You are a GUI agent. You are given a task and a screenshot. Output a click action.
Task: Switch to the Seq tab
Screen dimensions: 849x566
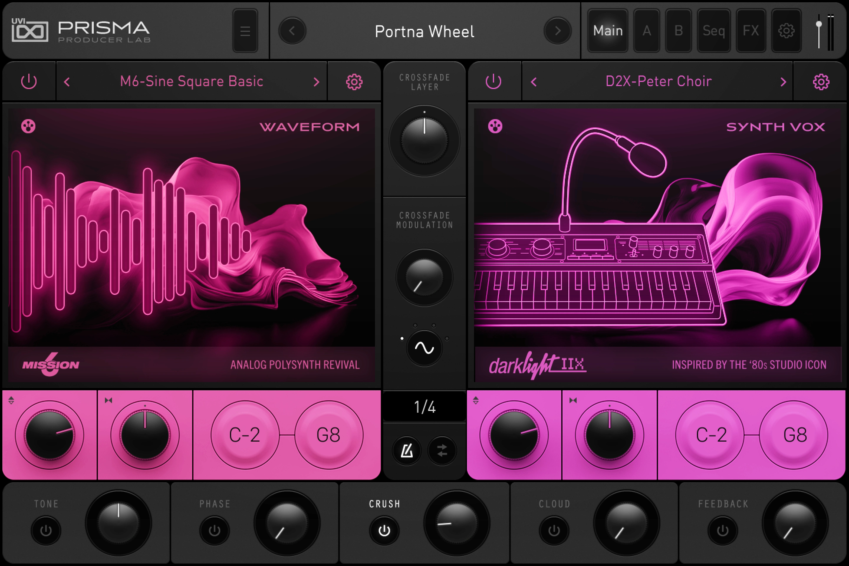point(714,31)
